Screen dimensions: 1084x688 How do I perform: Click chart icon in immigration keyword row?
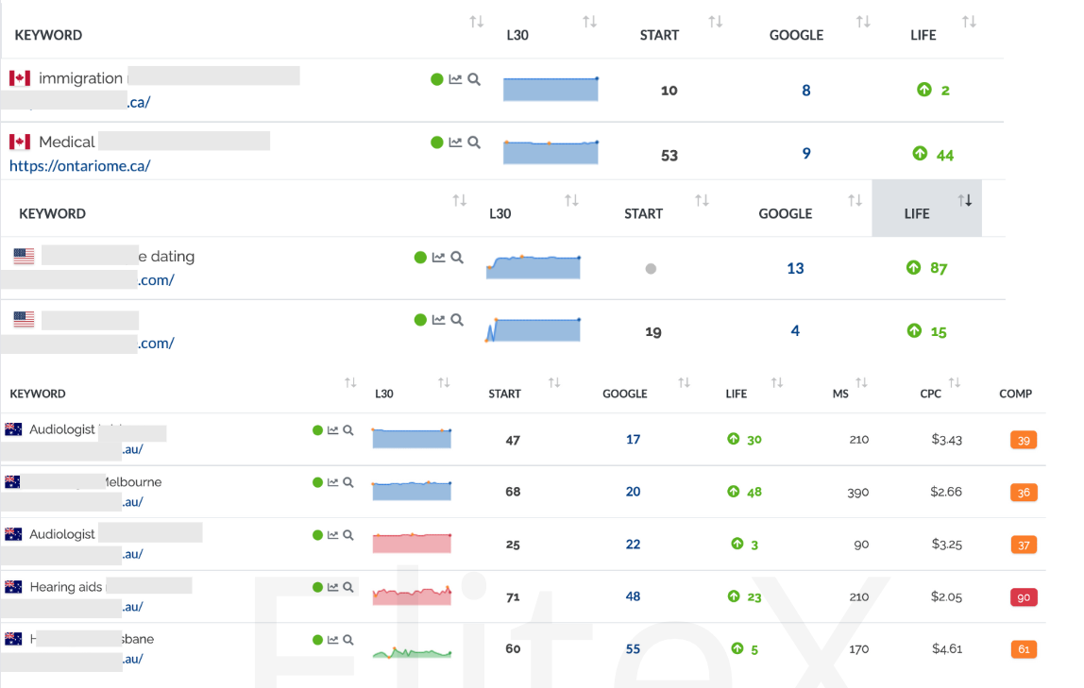[x=455, y=79]
